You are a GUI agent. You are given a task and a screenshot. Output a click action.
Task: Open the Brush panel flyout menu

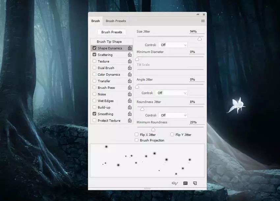pyautogui.click(x=203, y=21)
